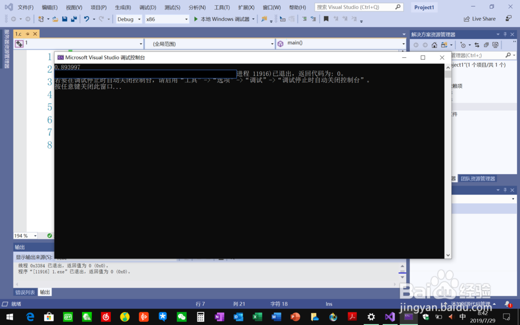Toggle the bookmark icon in toolbar
Viewport: 520px width, 325px height.
[x=326, y=19]
